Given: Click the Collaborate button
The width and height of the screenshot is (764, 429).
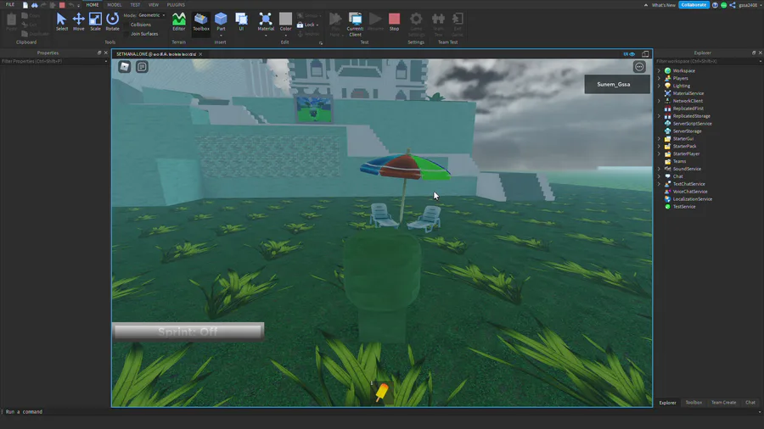Looking at the screenshot, I should [x=694, y=5].
